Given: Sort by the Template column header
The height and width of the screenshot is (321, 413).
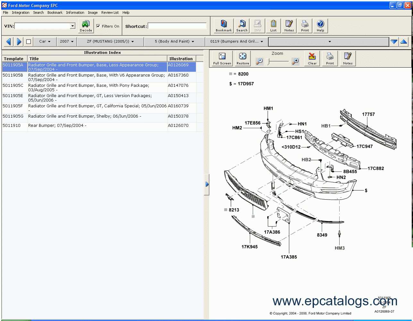Looking at the screenshot, I should (14, 59).
